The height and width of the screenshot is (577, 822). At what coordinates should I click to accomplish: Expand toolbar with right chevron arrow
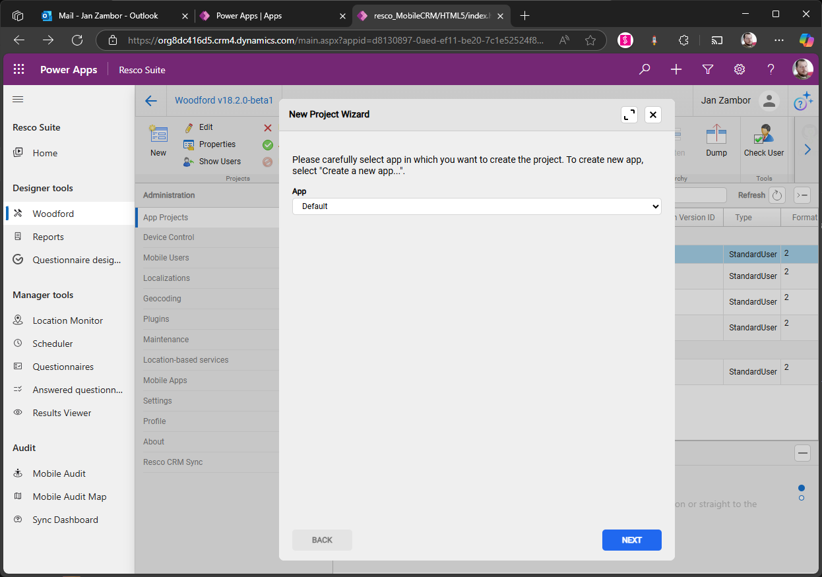point(807,150)
